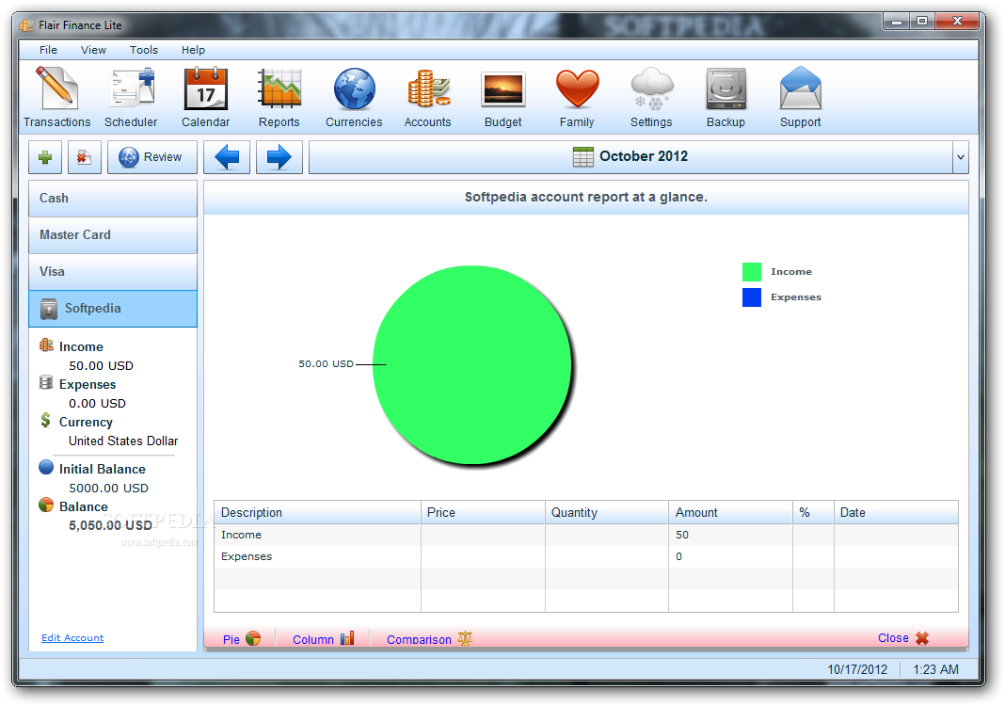Screen dimensions: 1005x706
Task: Click the amount cell showing 50
Action: click(730, 535)
